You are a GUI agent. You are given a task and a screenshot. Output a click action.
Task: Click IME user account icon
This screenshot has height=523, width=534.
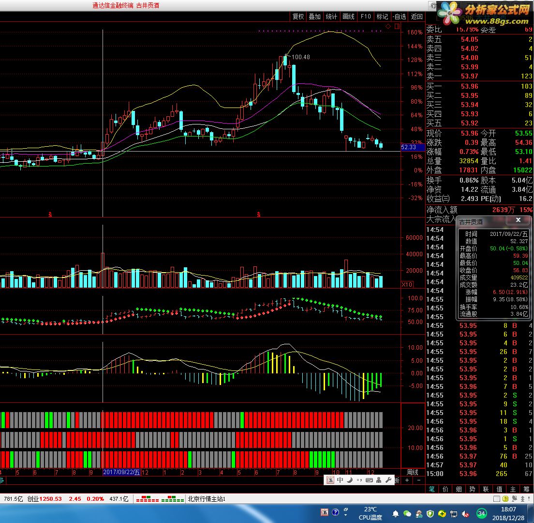[x=379, y=480]
